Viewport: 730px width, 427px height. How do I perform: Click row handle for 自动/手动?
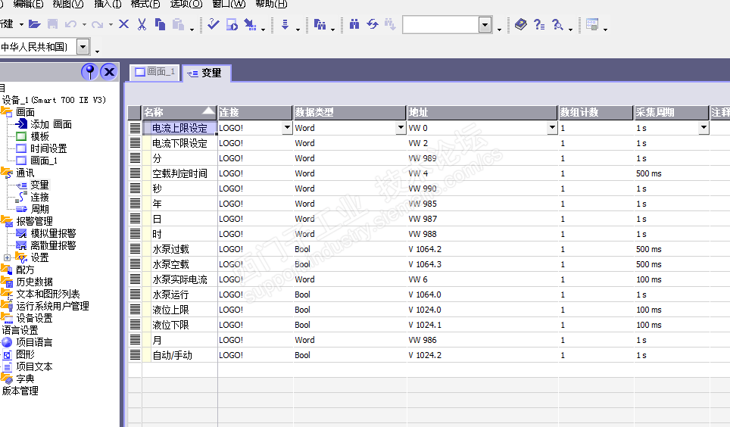pos(135,355)
